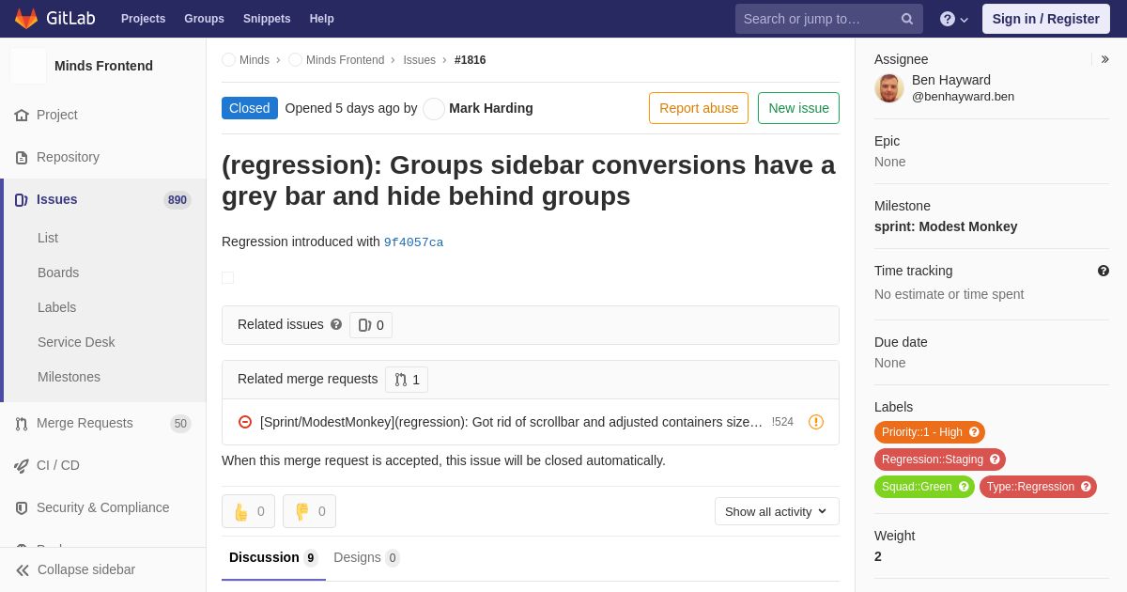Click the @benhayward.ben username
This screenshot has width=1127, height=592.
click(x=963, y=97)
